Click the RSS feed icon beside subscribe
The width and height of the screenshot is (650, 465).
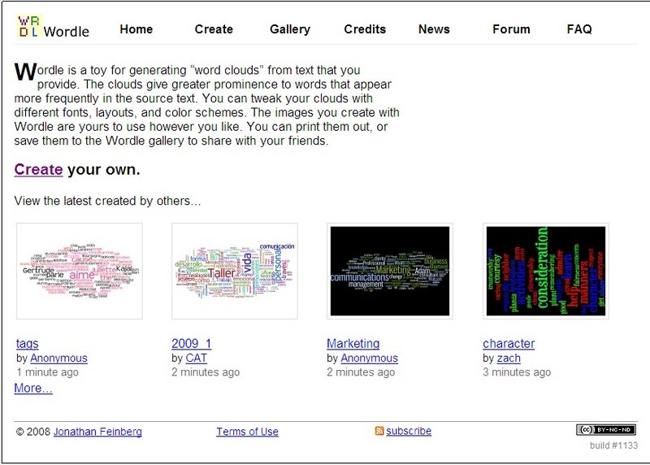click(x=379, y=431)
